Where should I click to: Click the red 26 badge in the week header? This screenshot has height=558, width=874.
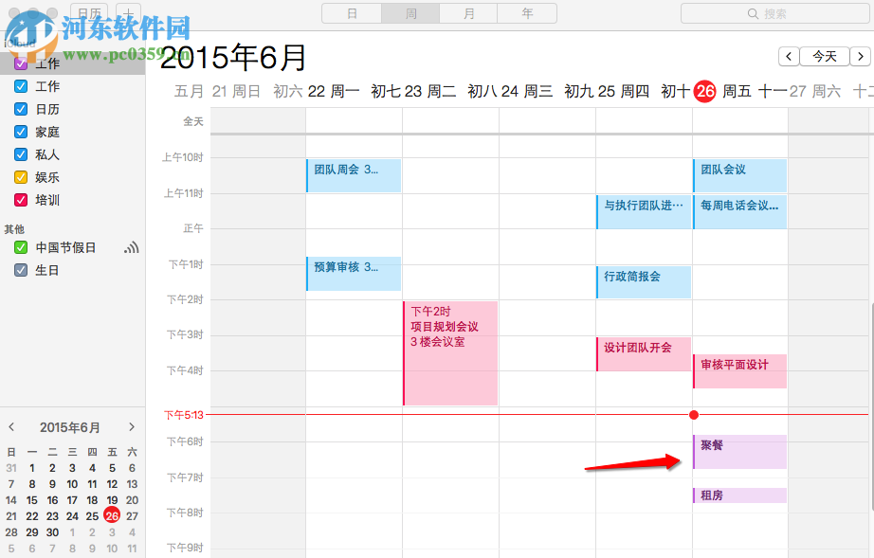click(x=705, y=91)
